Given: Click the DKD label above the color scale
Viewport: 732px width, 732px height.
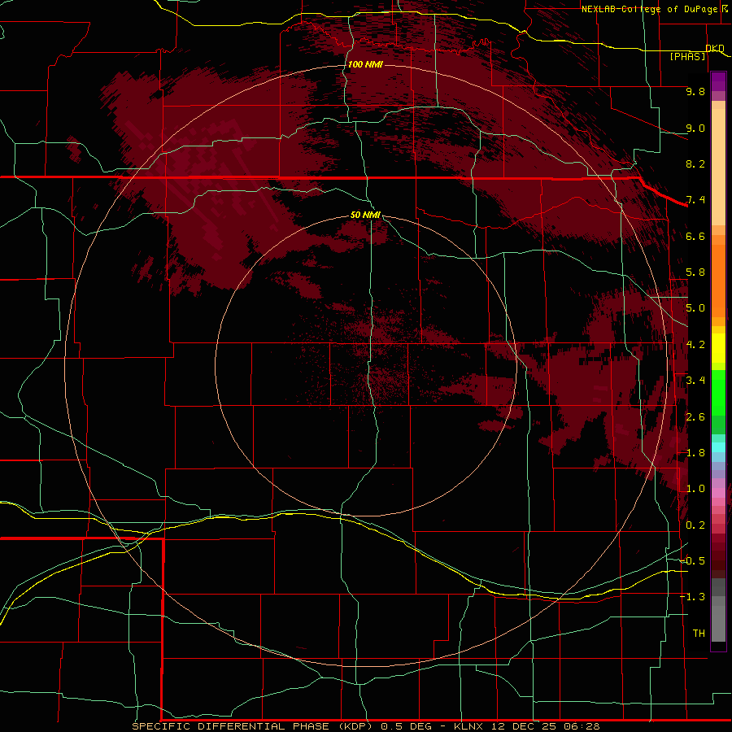Looking at the screenshot, I should click(x=715, y=48).
